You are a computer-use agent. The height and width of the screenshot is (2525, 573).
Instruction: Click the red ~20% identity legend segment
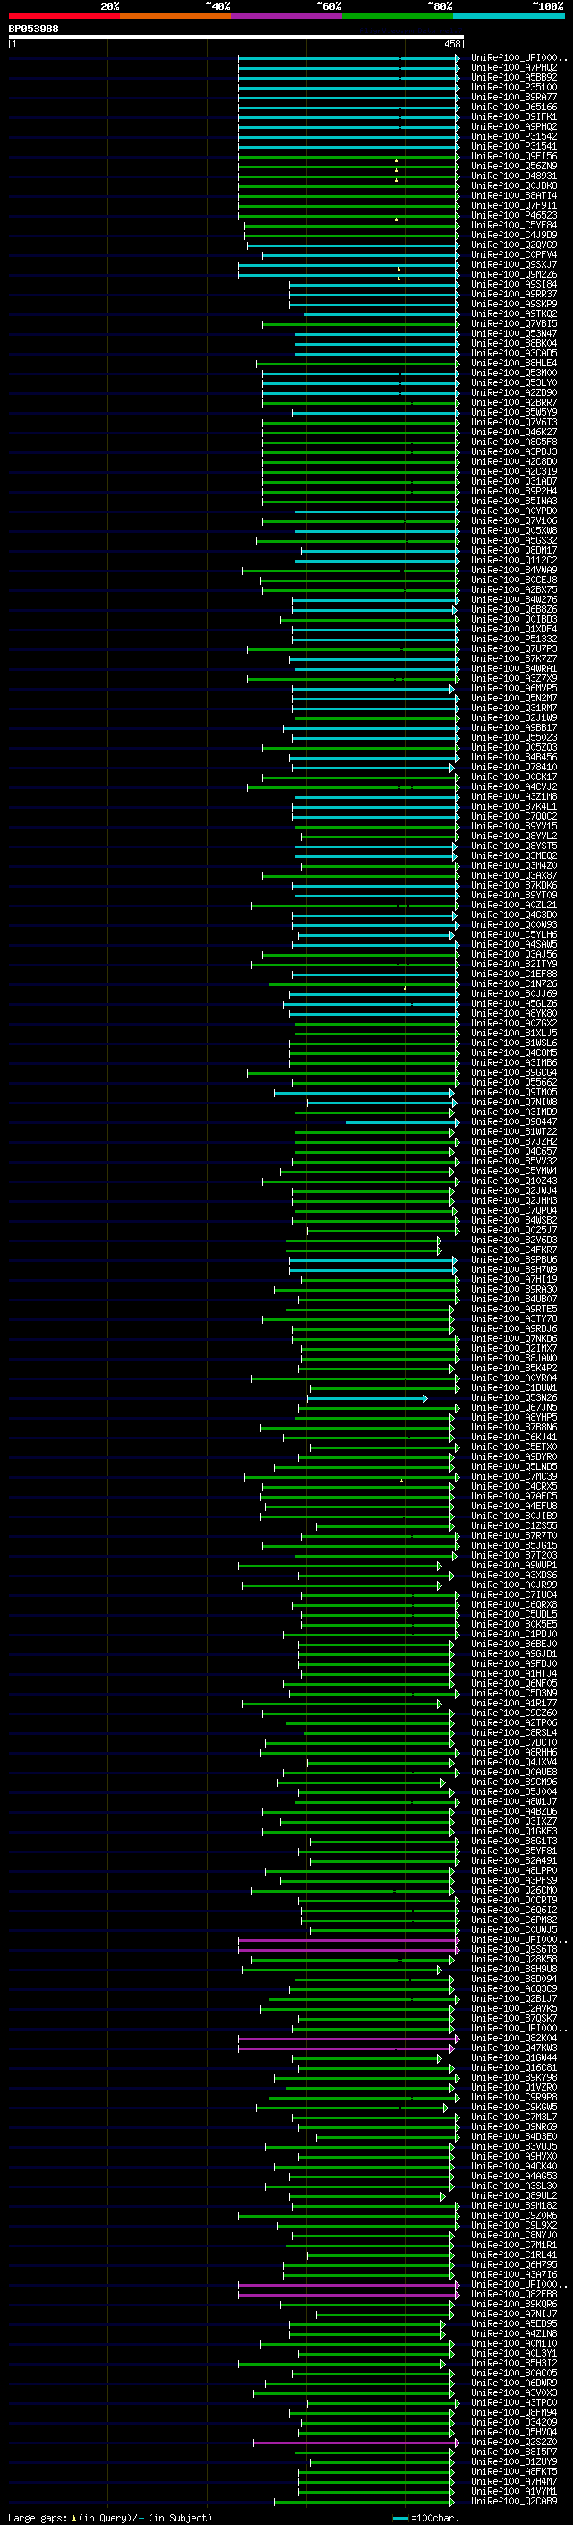click(x=64, y=16)
